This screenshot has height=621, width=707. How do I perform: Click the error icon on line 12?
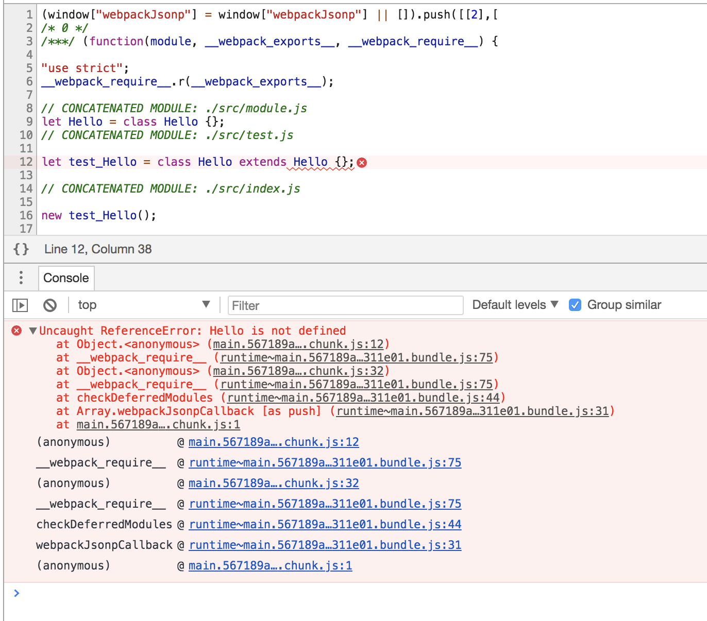point(362,162)
